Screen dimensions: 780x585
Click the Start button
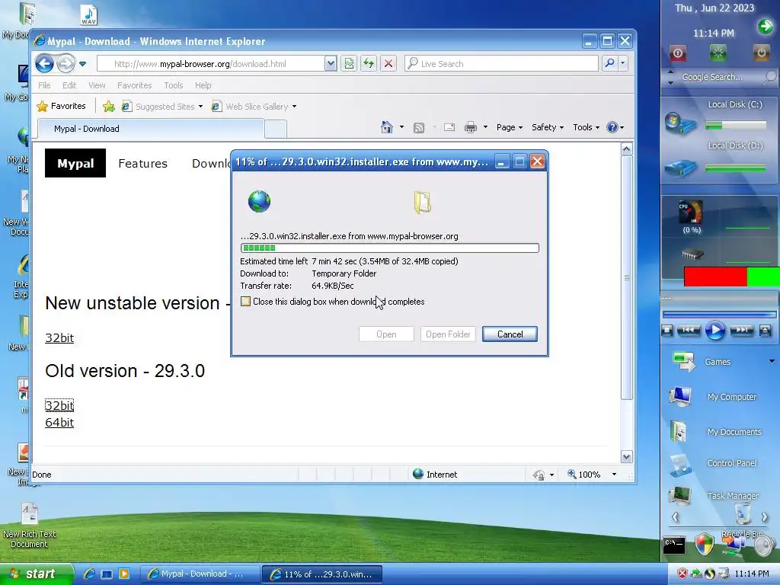[x=36, y=574]
